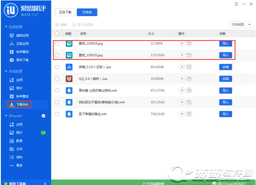Open 正版应用 in the sidebar
The height and width of the screenshot is (185, 256).
coord(19,44)
